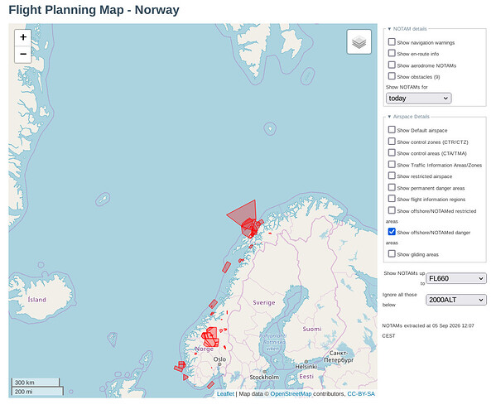496x414 pixels.
Task: Uncheck Show offshore/NOTAMed danger areas
Action: pyautogui.click(x=392, y=232)
